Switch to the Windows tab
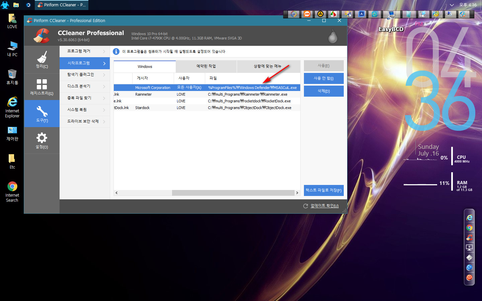482x301 pixels. (x=145, y=67)
